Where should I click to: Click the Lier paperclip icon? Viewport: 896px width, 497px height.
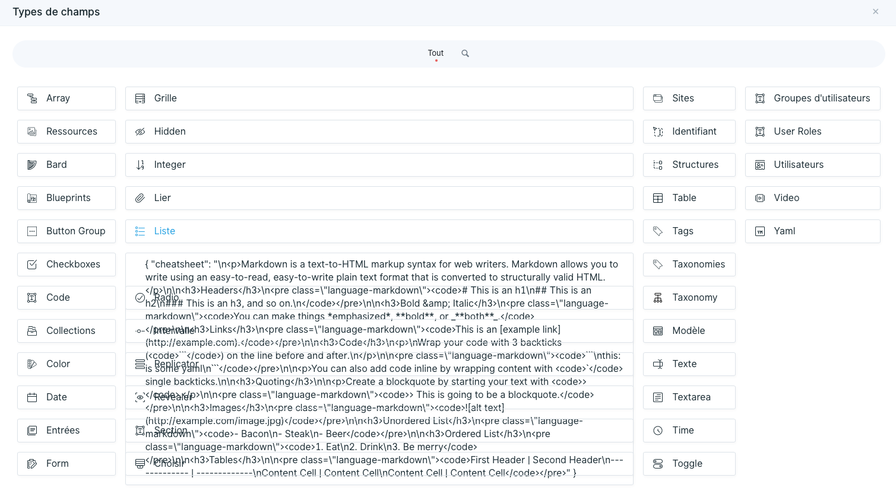[140, 198]
